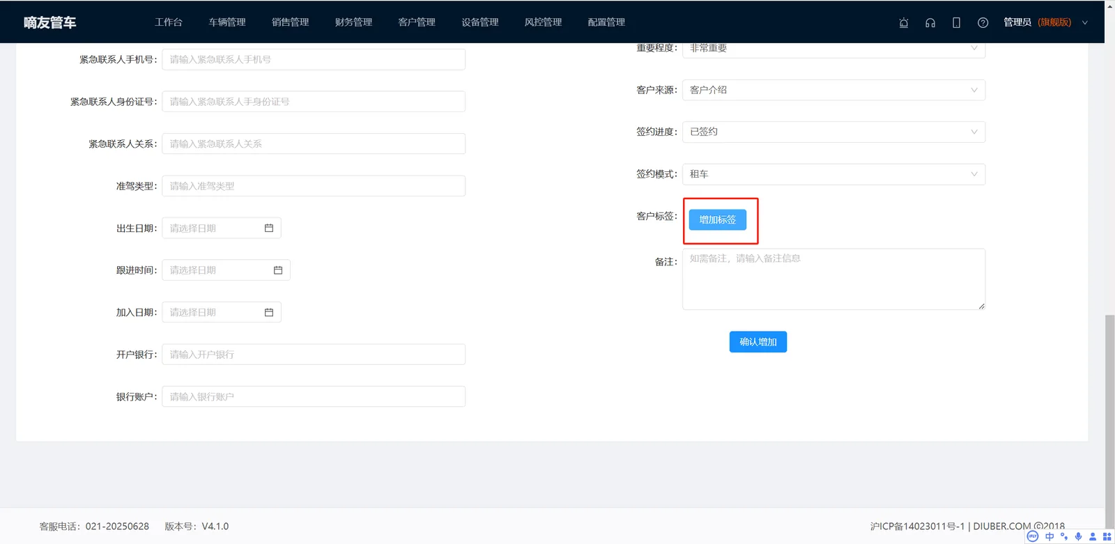Open the 客户来源 dropdown

[833, 90]
